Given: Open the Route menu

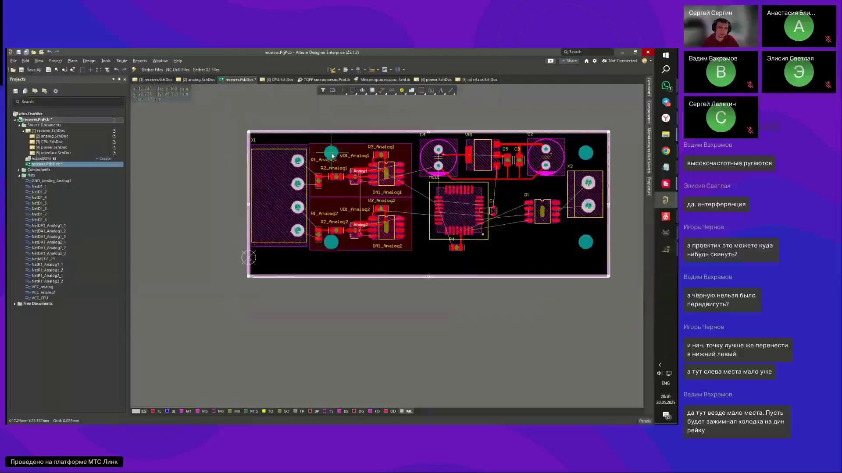Looking at the screenshot, I should [x=121, y=61].
